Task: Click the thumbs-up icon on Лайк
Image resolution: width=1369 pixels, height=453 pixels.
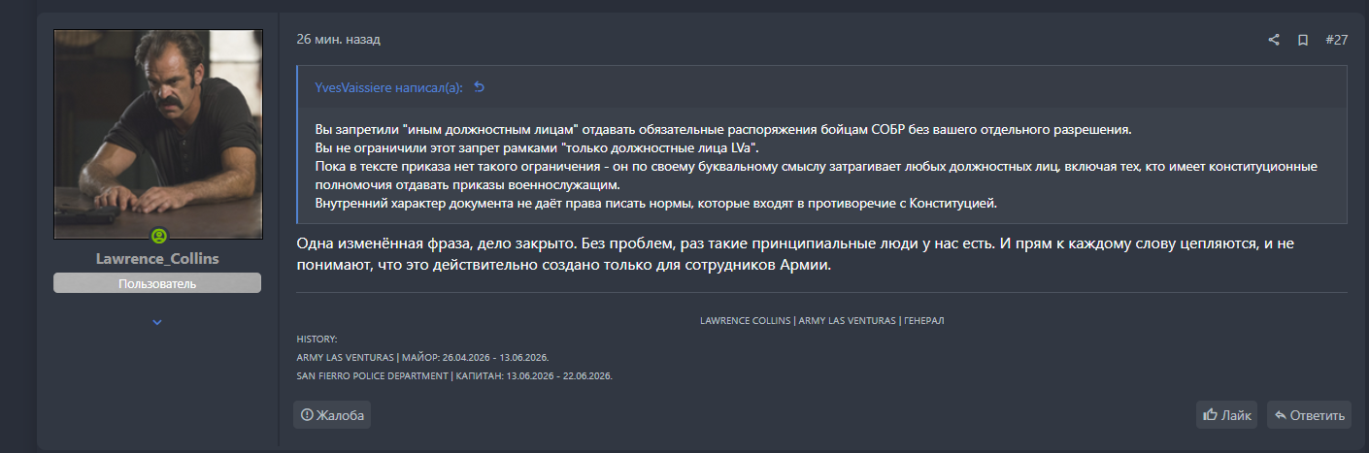Action: point(1210,414)
